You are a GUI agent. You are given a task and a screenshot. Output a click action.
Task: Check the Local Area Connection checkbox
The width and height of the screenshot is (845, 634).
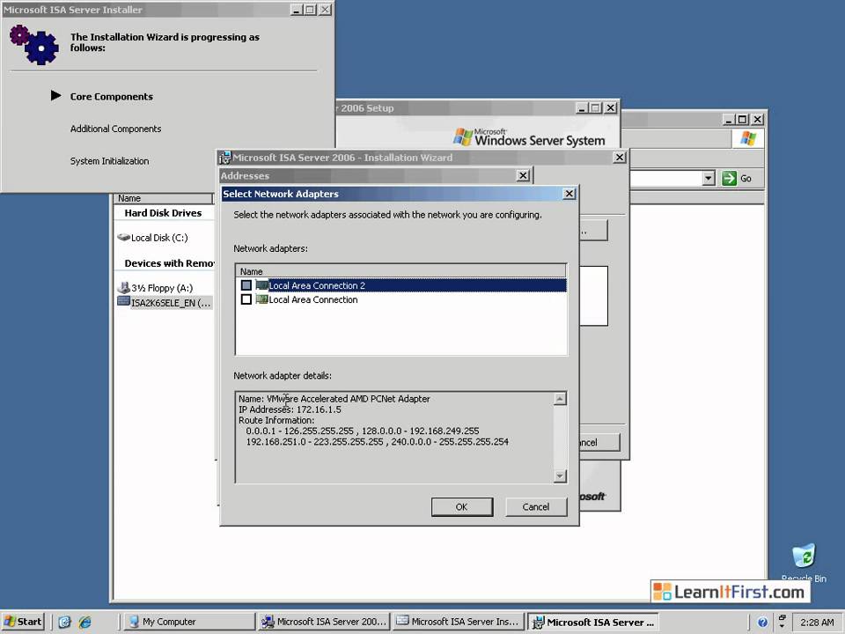246,299
